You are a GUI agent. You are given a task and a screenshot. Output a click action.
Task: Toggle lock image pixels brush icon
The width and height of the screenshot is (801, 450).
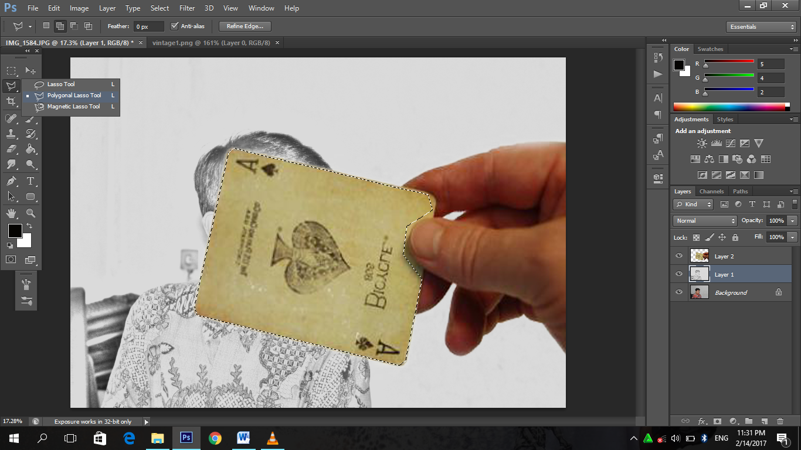(x=709, y=237)
